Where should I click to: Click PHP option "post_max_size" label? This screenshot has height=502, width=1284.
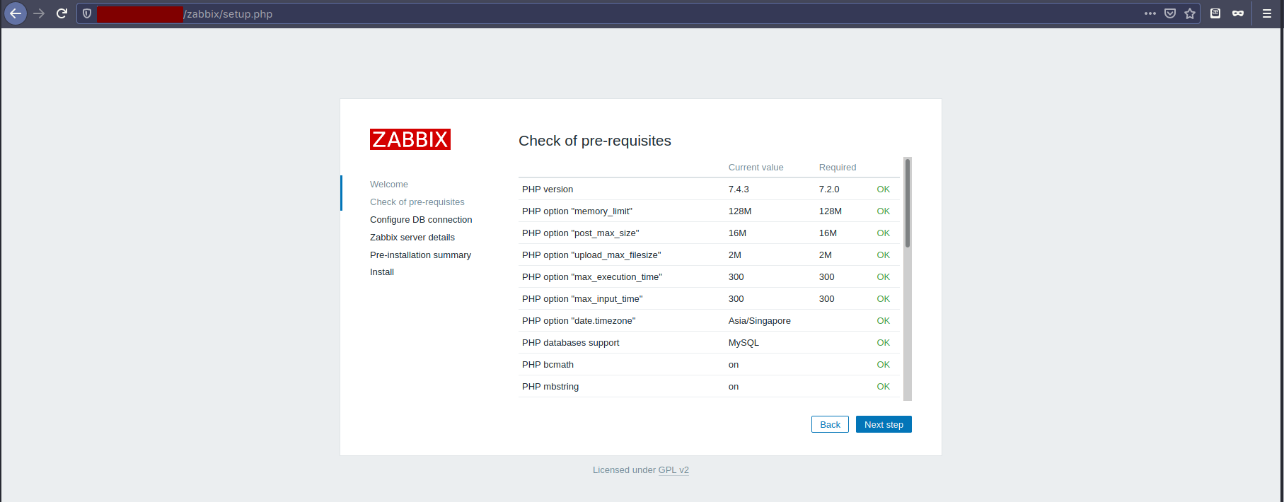581,233
